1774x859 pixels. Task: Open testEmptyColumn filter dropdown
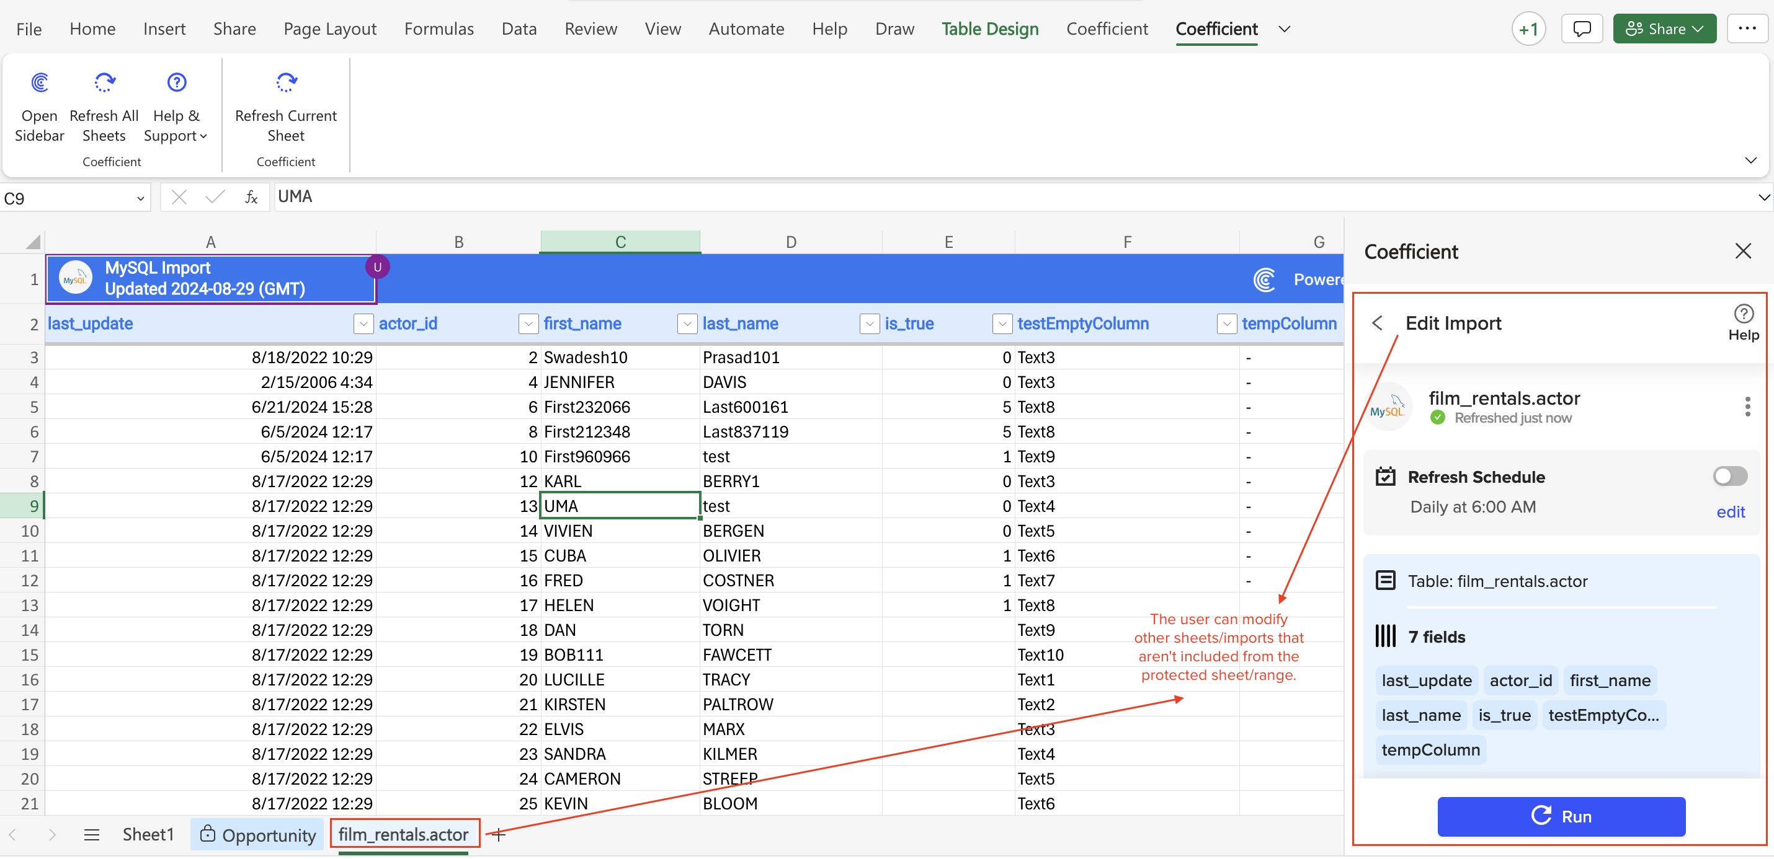pos(1227,324)
